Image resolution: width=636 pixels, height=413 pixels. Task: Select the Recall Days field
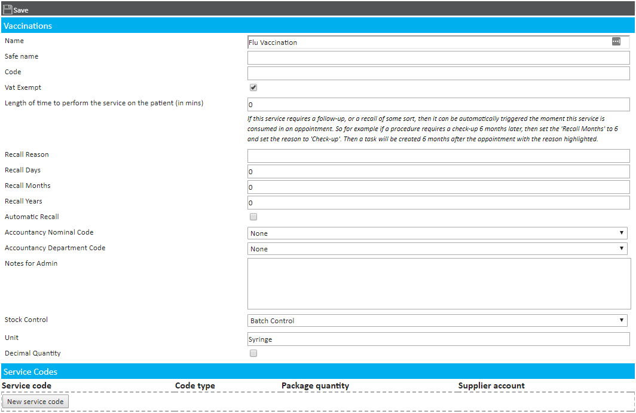[438, 171]
